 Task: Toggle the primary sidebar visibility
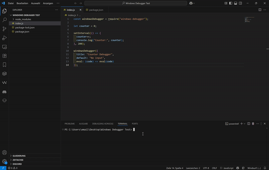coord(231,3)
